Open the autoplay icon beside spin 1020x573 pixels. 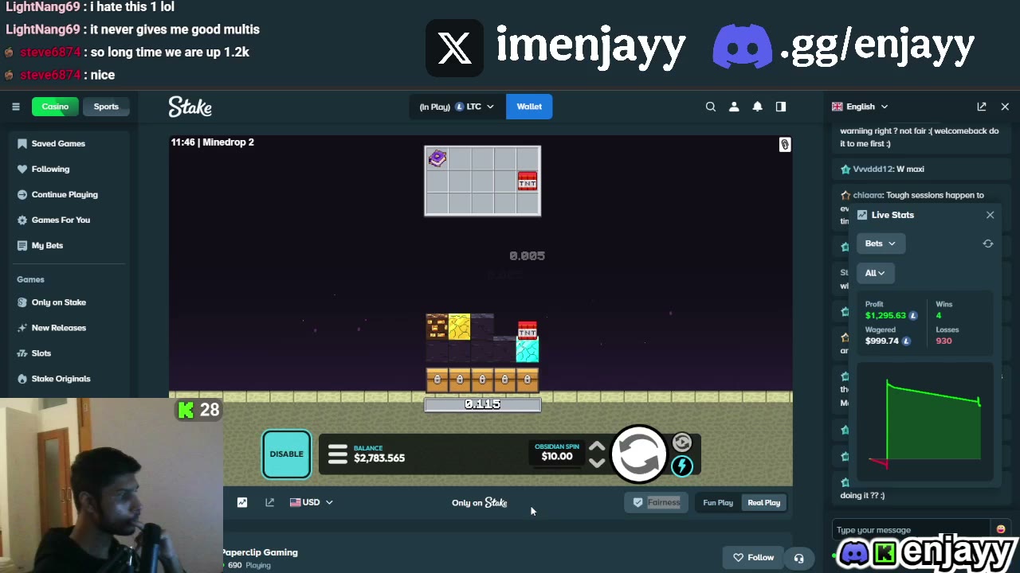(x=682, y=442)
